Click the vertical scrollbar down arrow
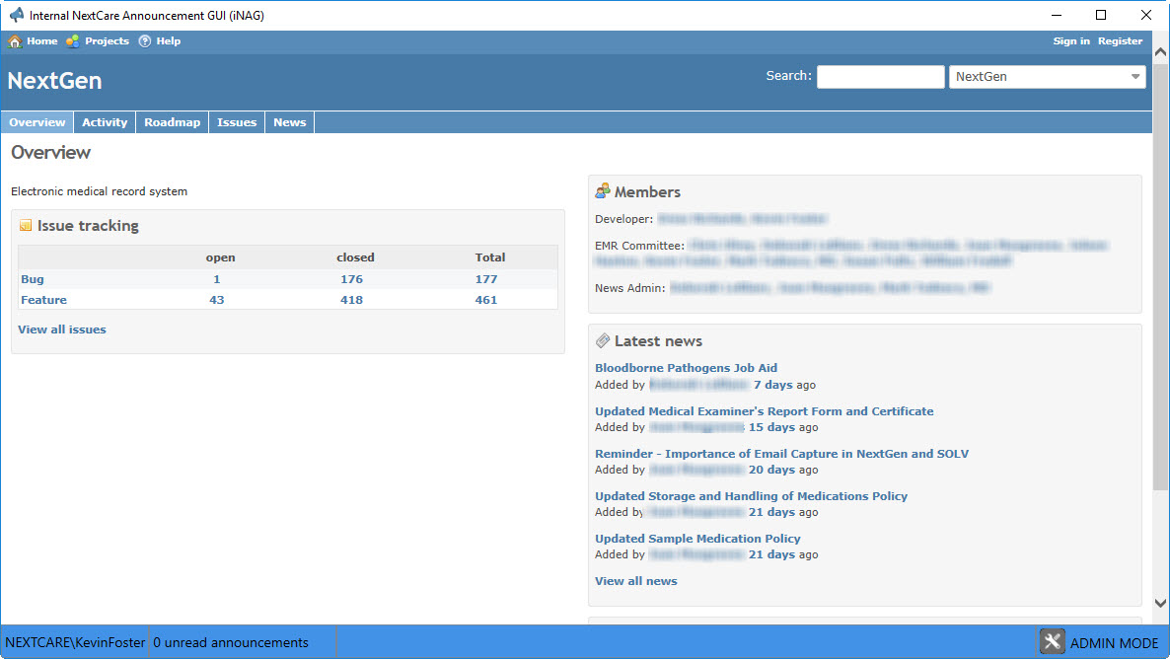Viewport: 1170px width, 659px height. [1160, 603]
